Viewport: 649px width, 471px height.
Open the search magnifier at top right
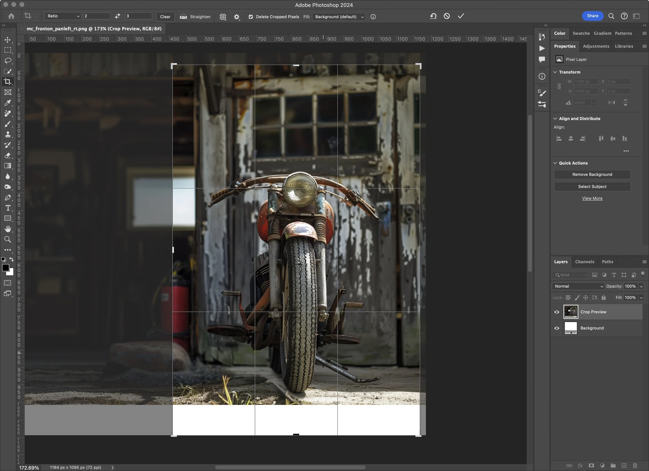[x=611, y=16]
